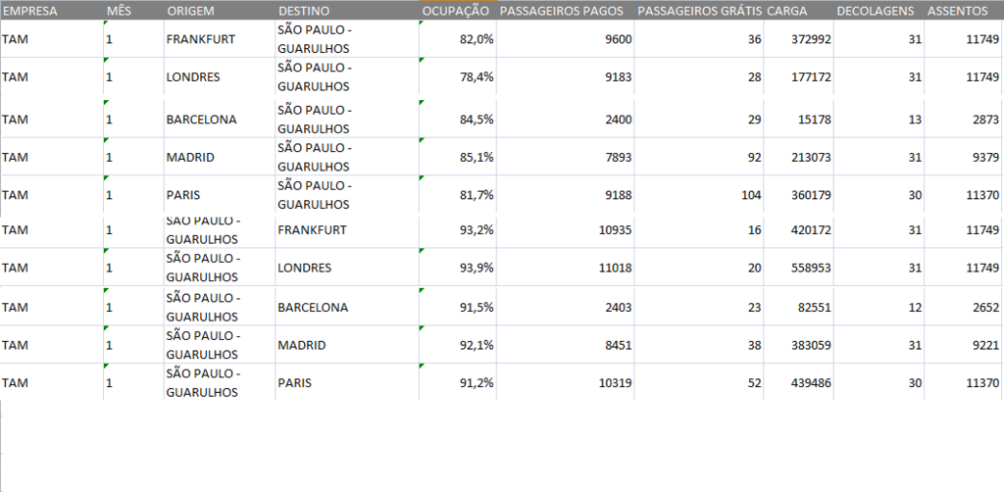
Task: Click cargo cell 82551
Action: [798, 307]
